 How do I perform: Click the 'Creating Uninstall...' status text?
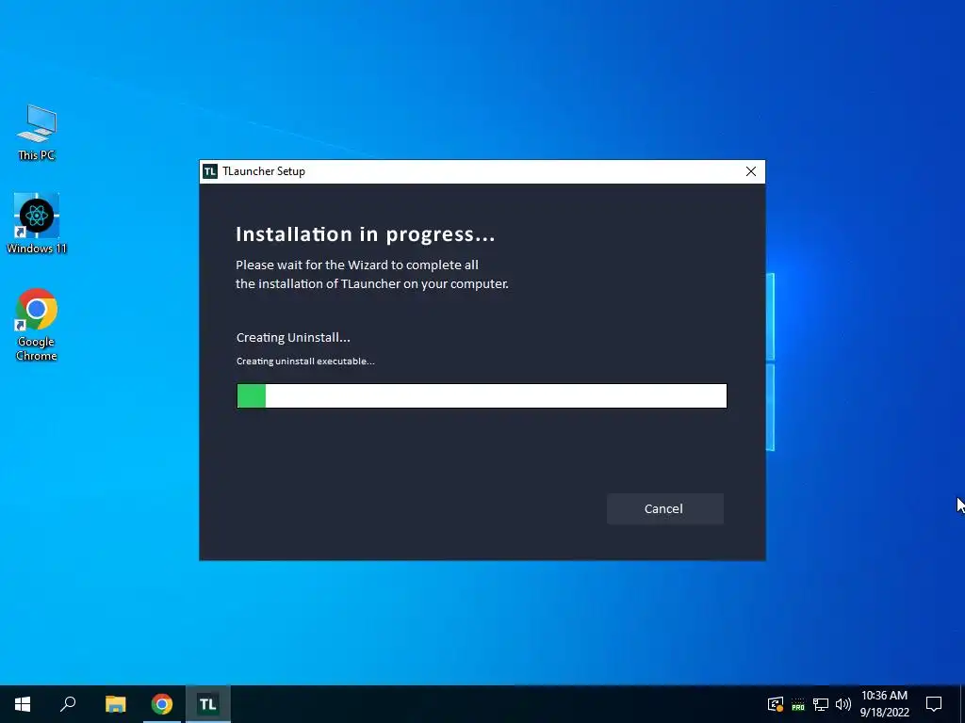293,338
